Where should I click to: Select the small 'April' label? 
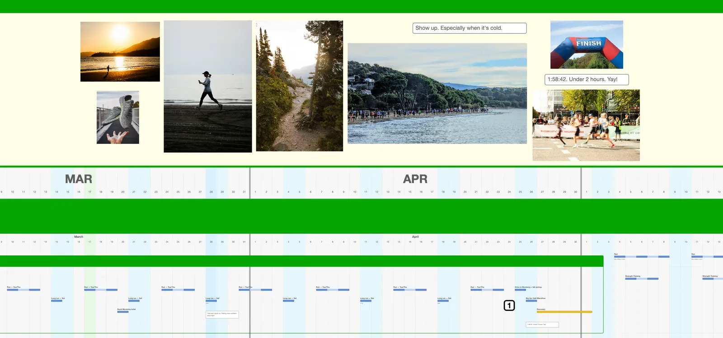coord(415,237)
